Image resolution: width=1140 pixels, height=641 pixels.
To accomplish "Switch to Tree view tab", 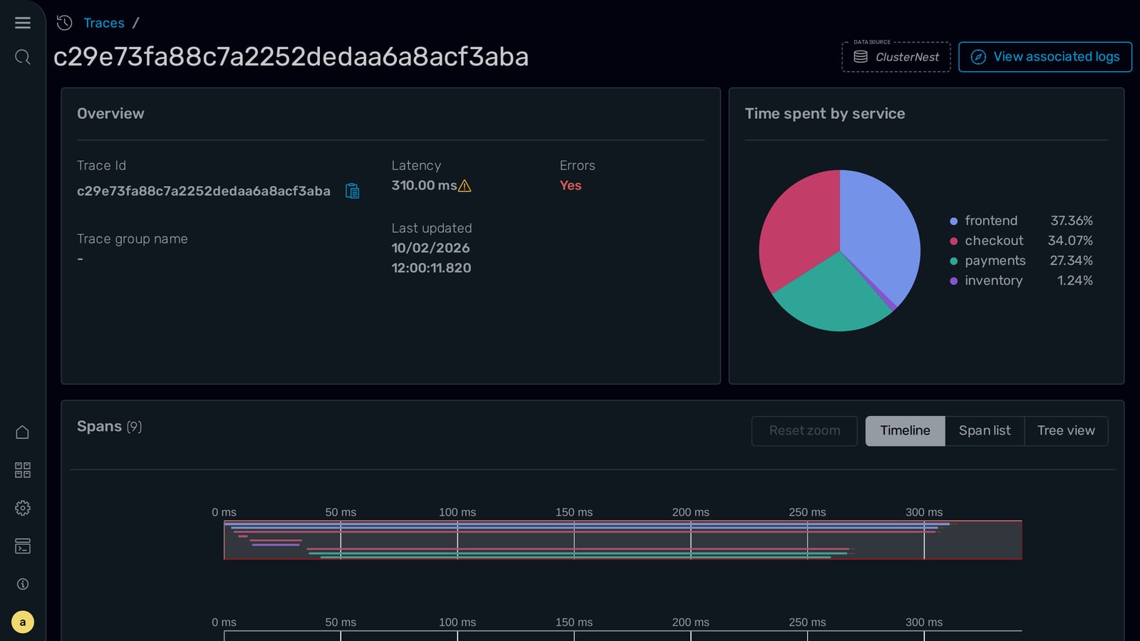I will 1066,431.
